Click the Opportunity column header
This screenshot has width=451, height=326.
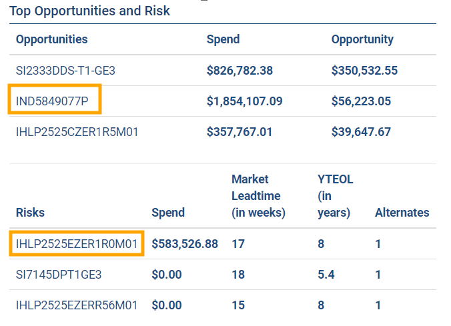click(362, 39)
